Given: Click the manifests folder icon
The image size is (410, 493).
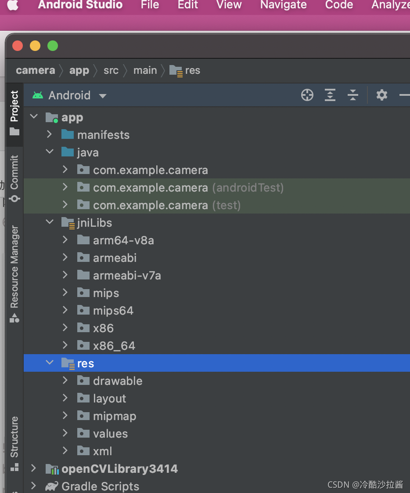Looking at the screenshot, I should point(68,134).
